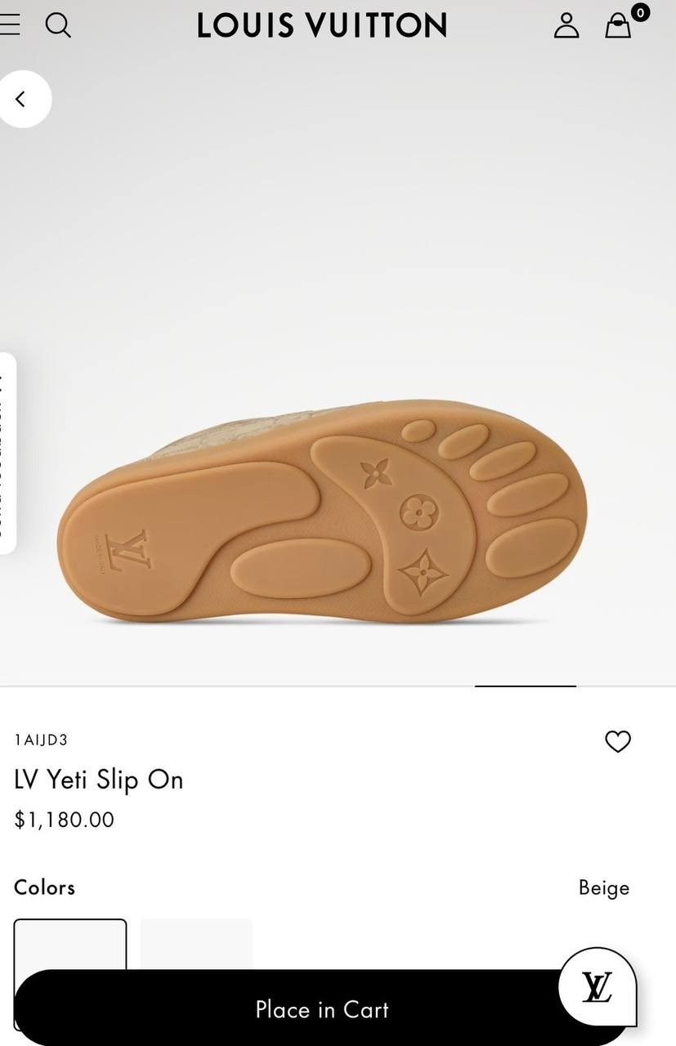
Task: Click the product reference code 1AIJD3
Action: pyautogui.click(x=41, y=740)
